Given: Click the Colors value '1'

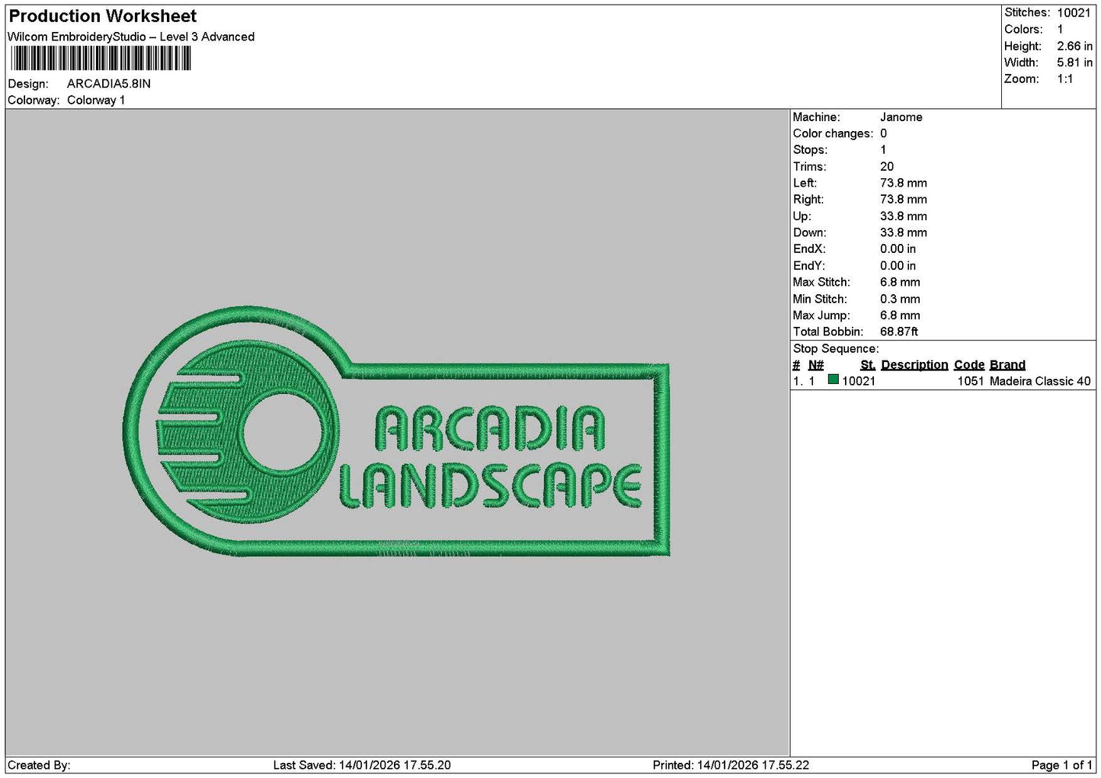Looking at the screenshot, I should pyautogui.click(x=1060, y=29).
